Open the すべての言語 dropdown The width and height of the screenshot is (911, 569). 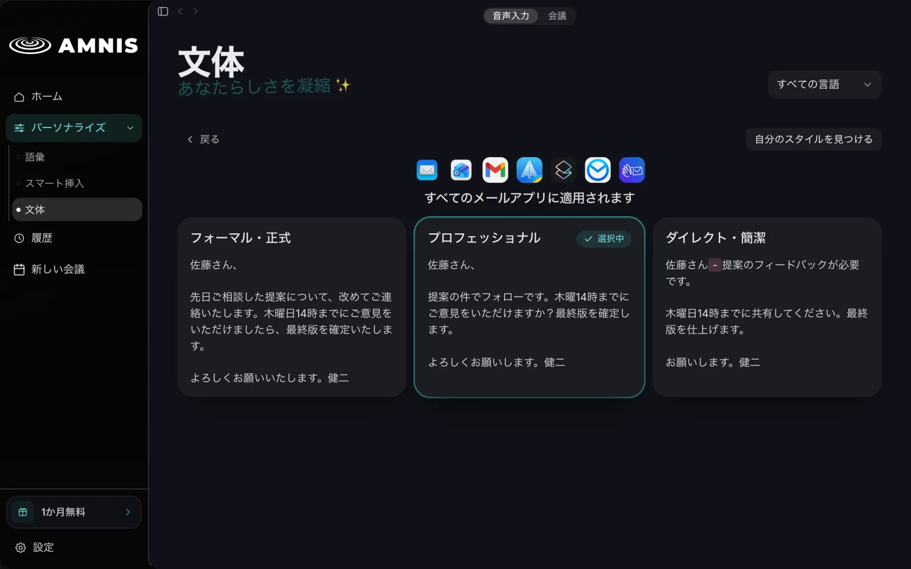pos(824,85)
